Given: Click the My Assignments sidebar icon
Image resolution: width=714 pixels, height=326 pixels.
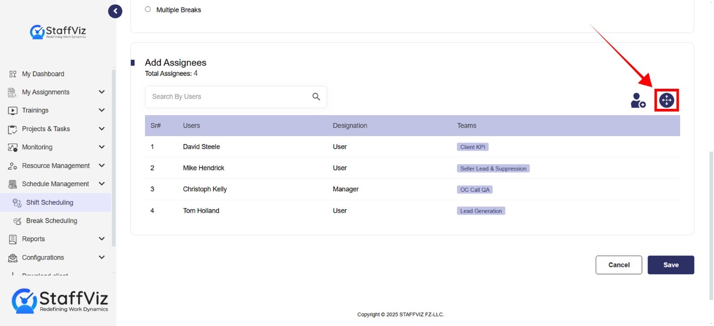Looking at the screenshot, I should pyautogui.click(x=12, y=92).
